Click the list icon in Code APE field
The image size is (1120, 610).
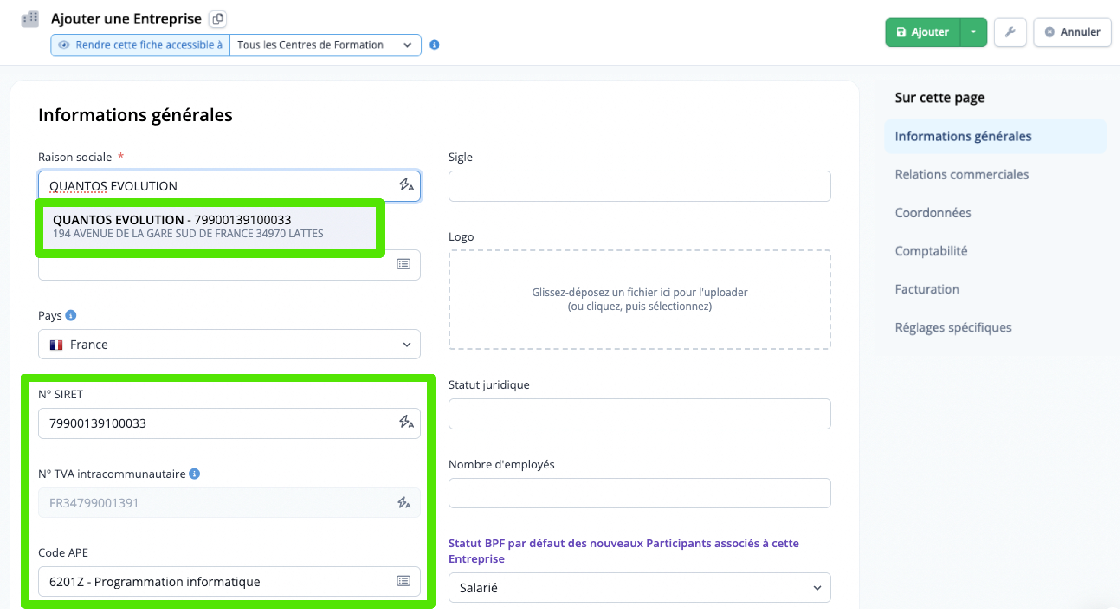point(403,581)
